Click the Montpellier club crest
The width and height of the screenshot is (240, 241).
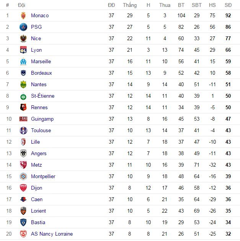(x=23, y=177)
